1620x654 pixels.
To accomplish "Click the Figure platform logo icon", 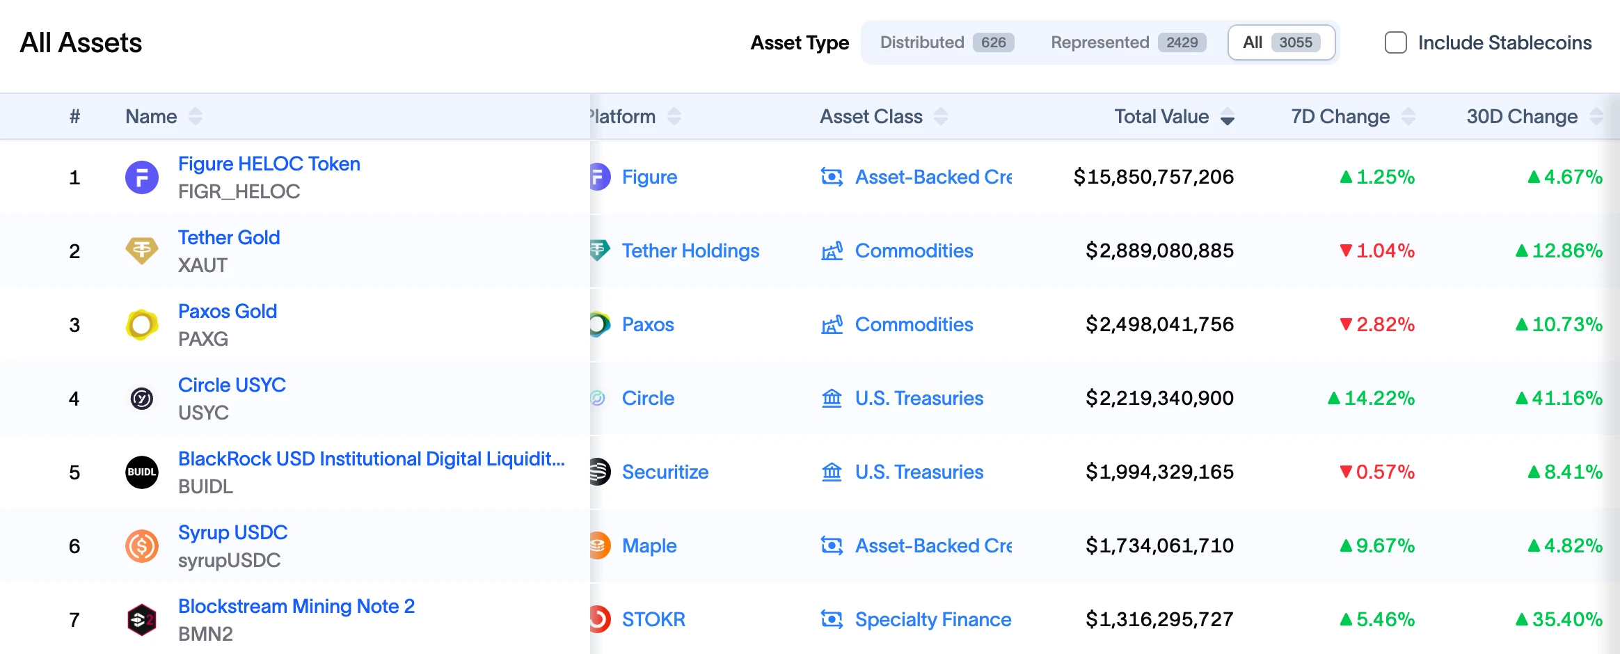I will pos(600,177).
